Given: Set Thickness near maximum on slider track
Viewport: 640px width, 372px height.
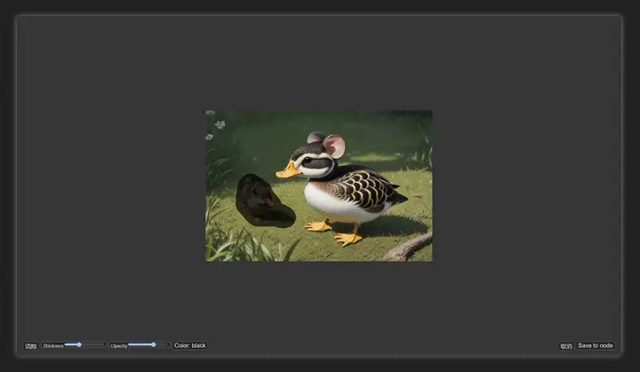Looking at the screenshot, I should click(x=103, y=344).
